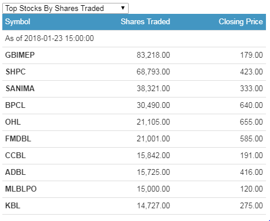Click KBL shares traded value 14,727.00
270x221 pixels.
[x=153, y=205]
